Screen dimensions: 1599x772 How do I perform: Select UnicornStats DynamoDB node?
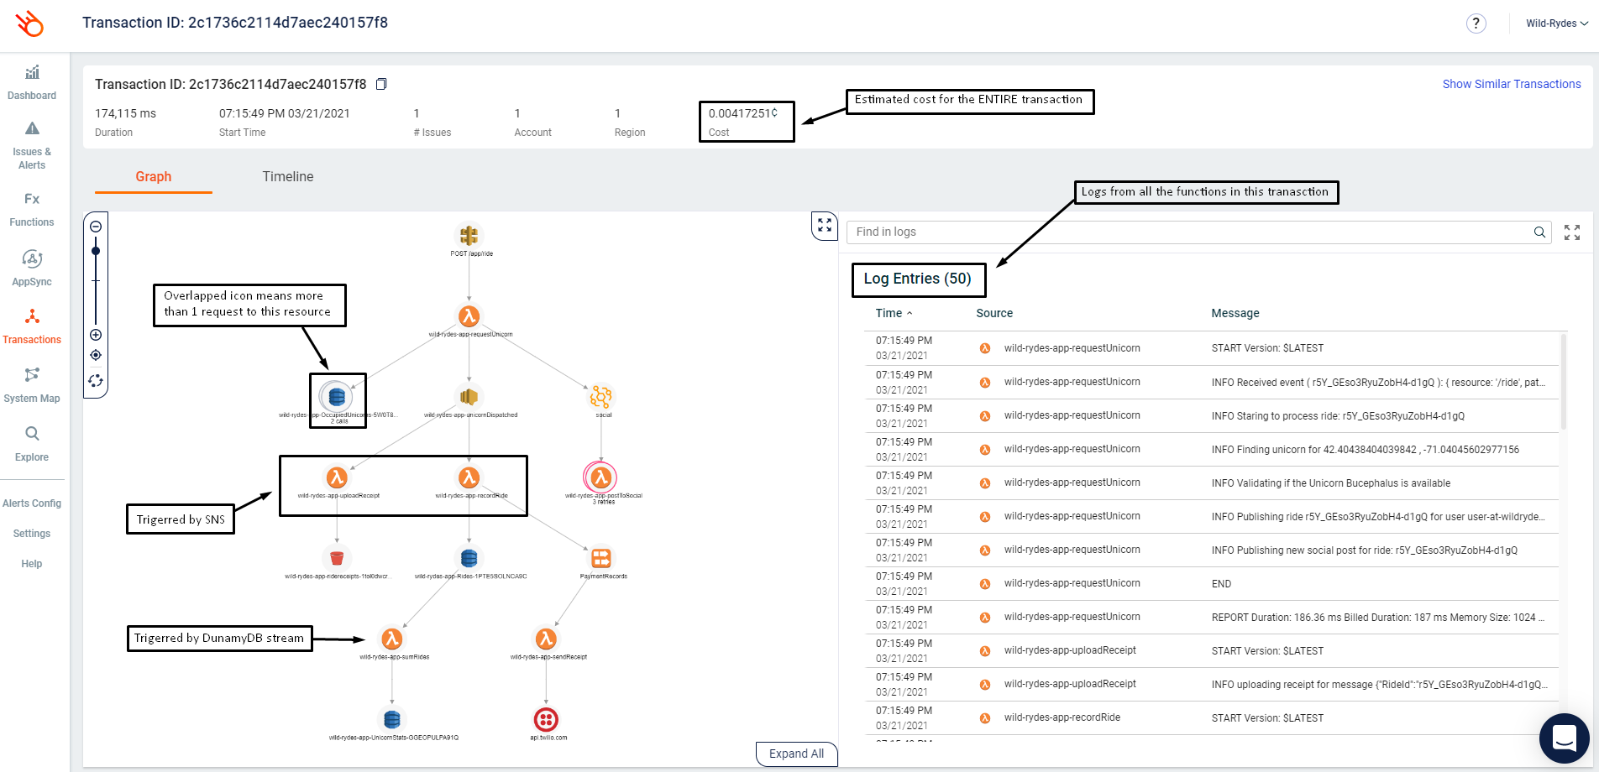pos(391,719)
